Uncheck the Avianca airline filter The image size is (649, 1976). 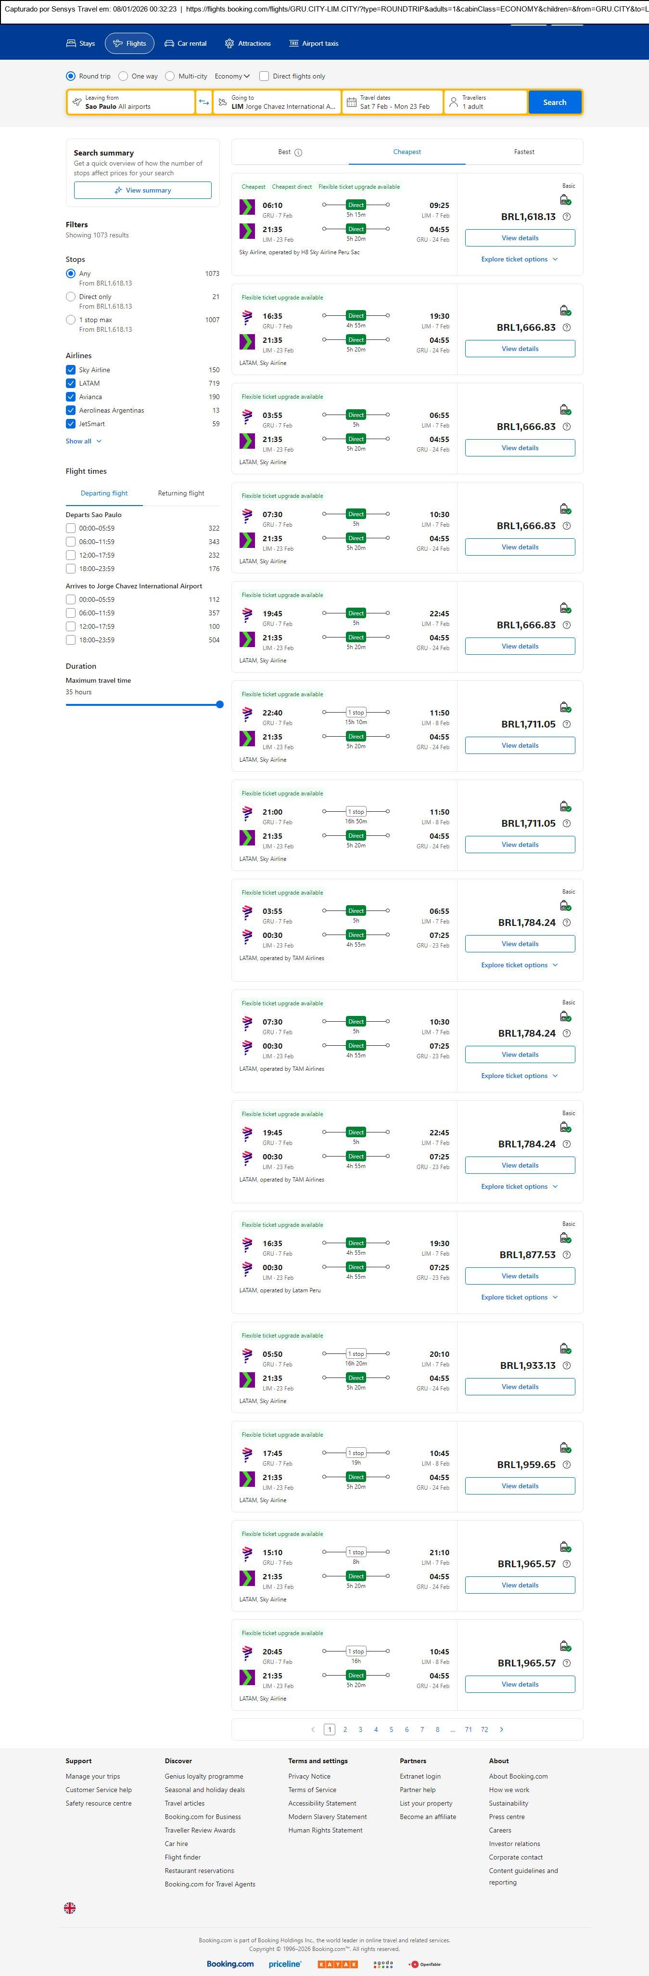point(71,397)
